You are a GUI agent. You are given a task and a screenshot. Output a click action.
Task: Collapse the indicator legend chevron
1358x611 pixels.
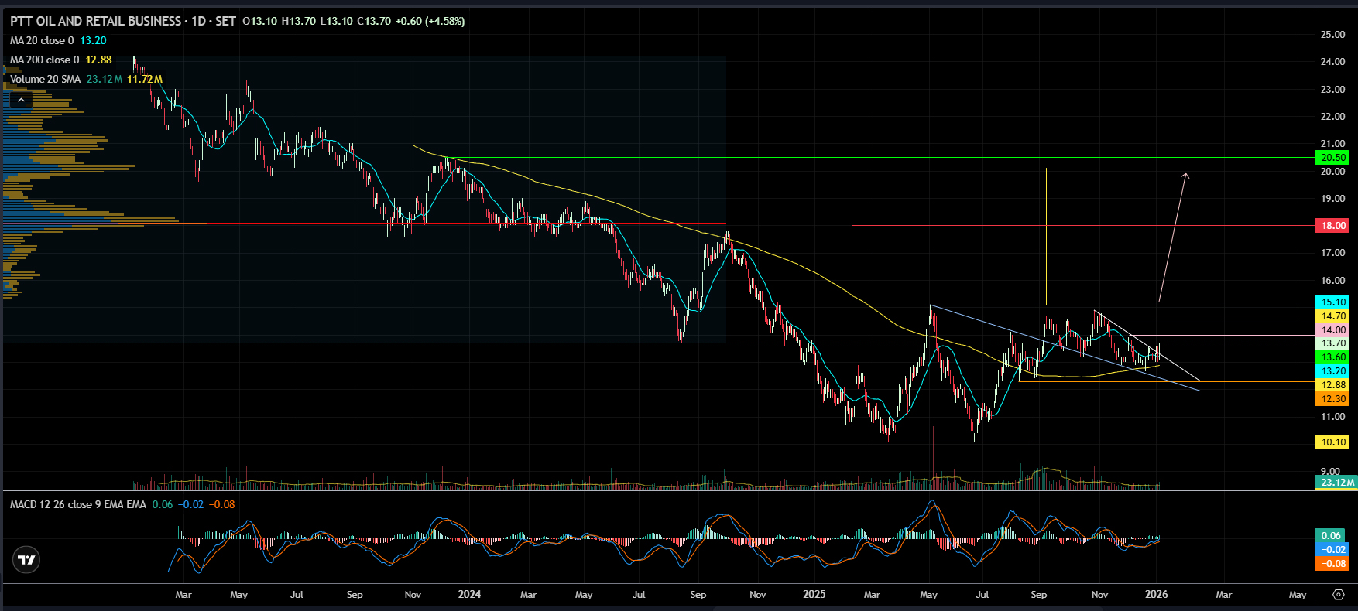tap(21, 100)
